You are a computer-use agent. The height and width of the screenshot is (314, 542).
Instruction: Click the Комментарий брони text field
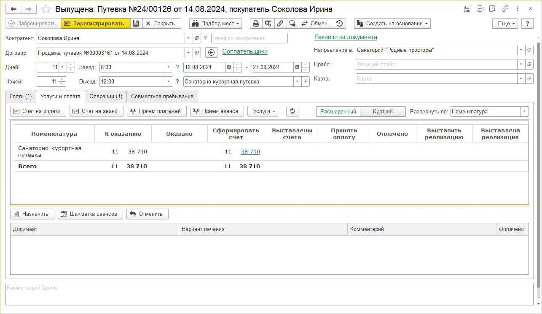coord(270,294)
